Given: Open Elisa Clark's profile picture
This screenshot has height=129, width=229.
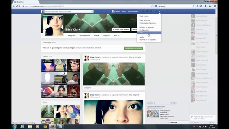Looking at the screenshot, I should pos(53,25).
